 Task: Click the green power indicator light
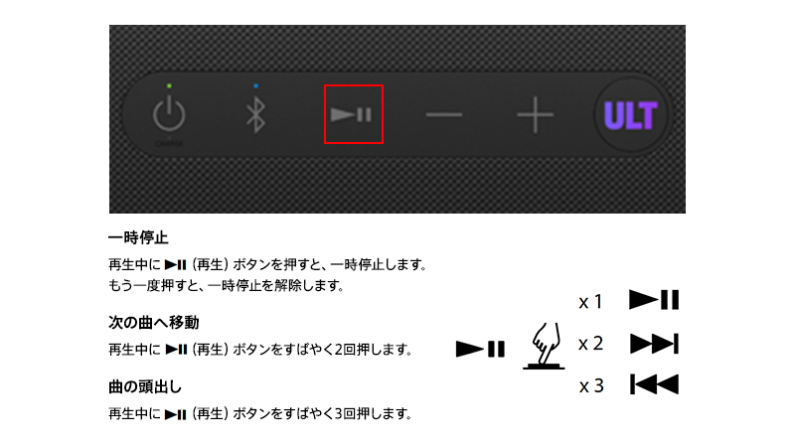(x=169, y=86)
